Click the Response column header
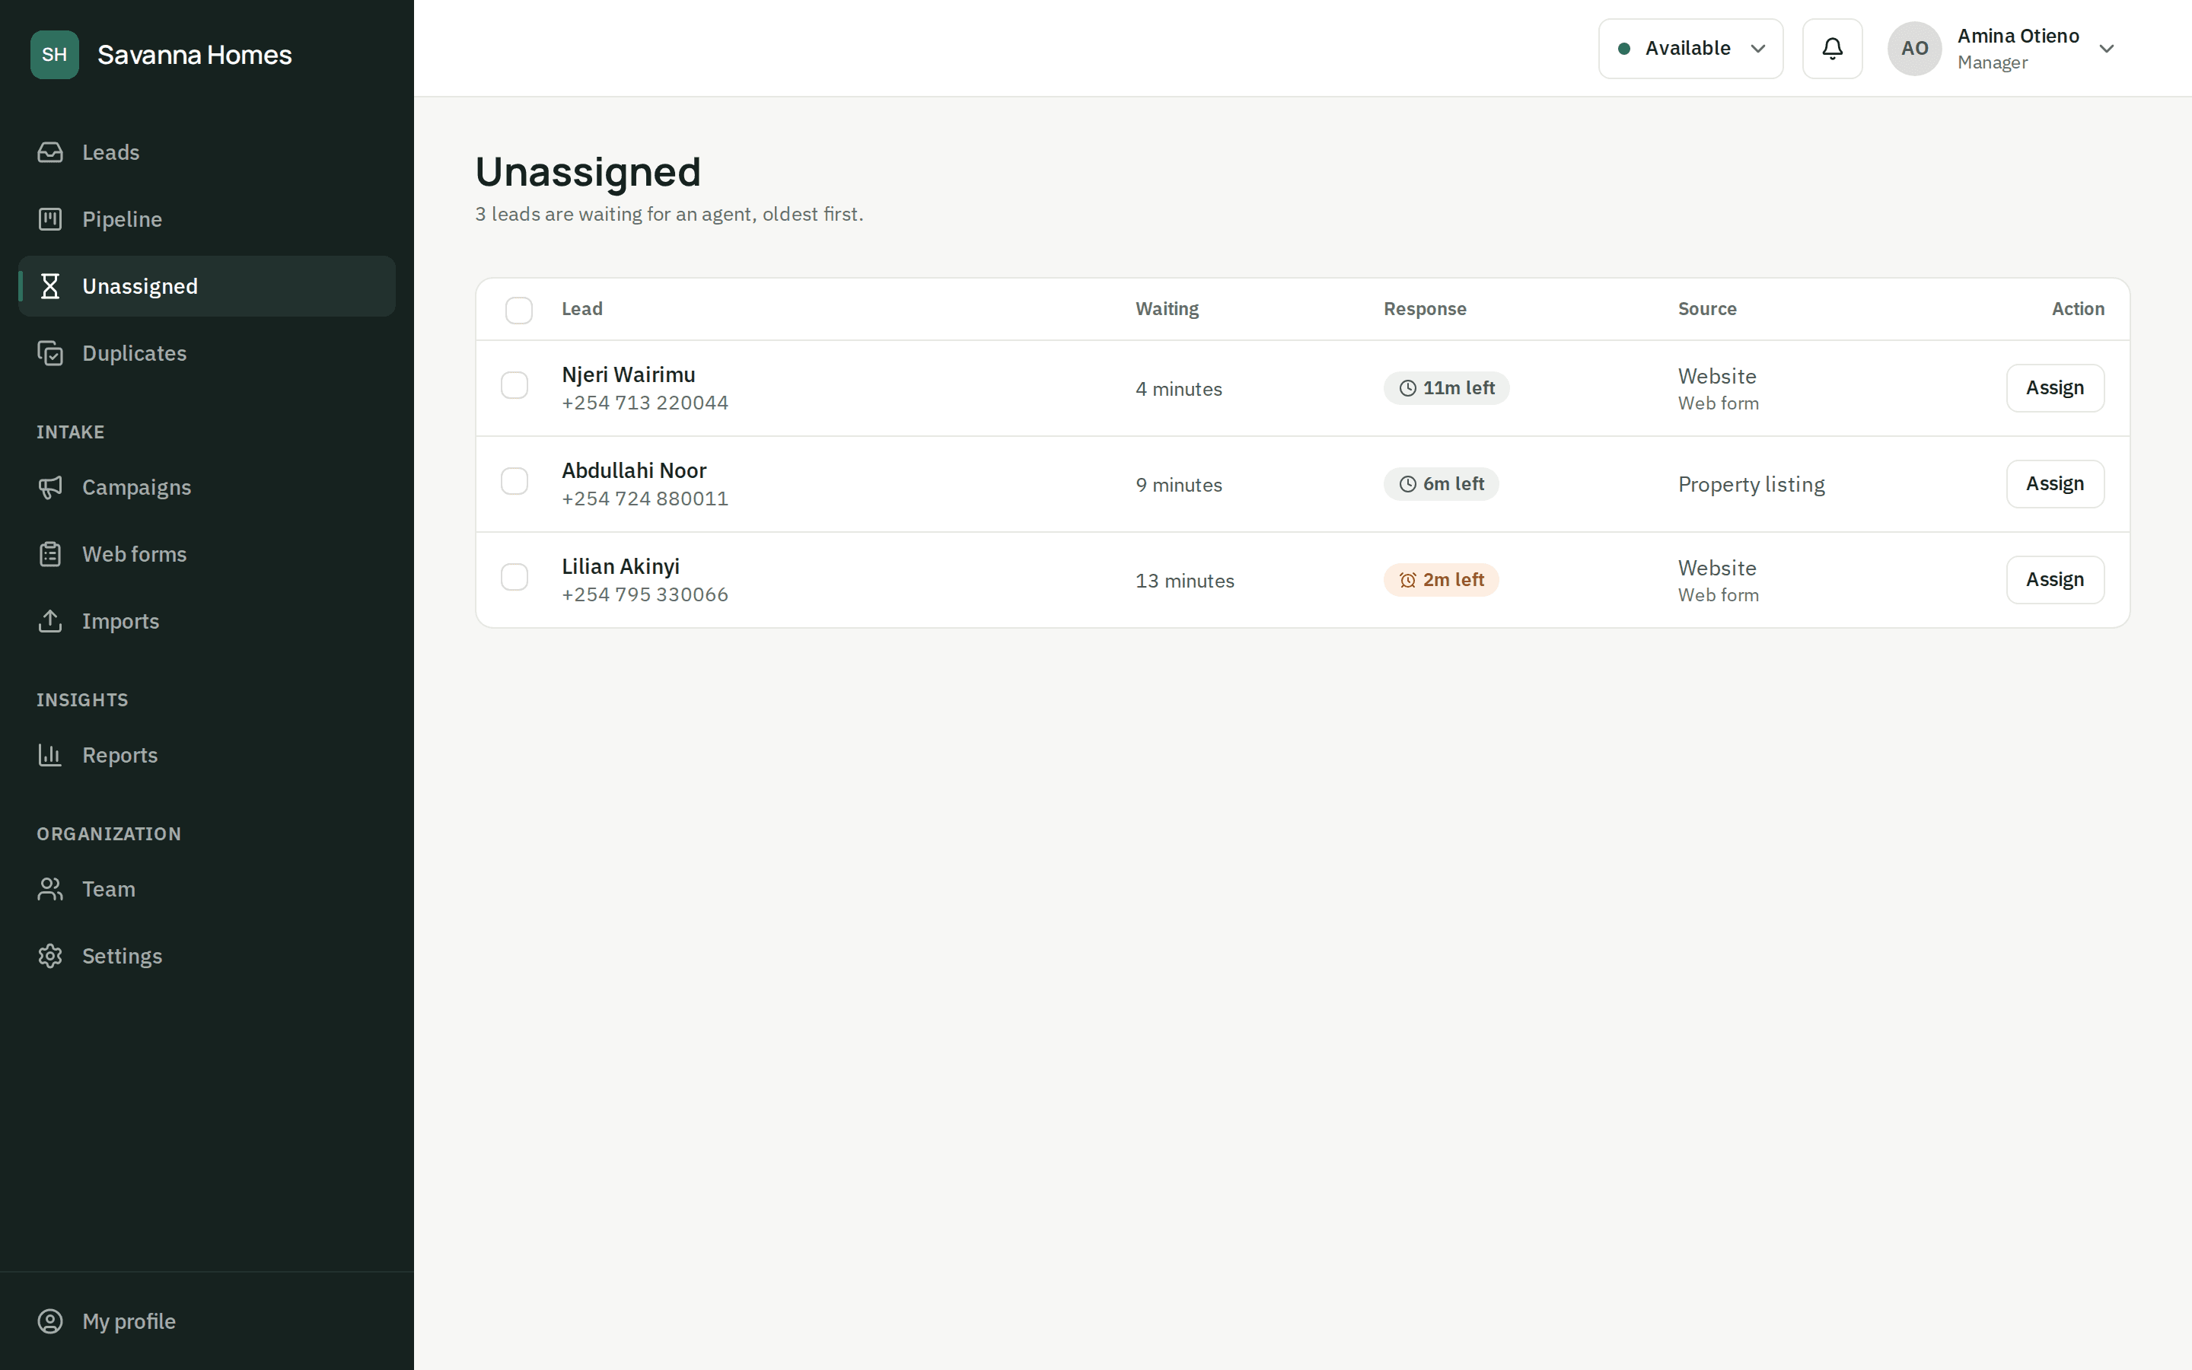Image resolution: width=2192 pixels, height=1370 pixels. click(x=1425, y=309)
